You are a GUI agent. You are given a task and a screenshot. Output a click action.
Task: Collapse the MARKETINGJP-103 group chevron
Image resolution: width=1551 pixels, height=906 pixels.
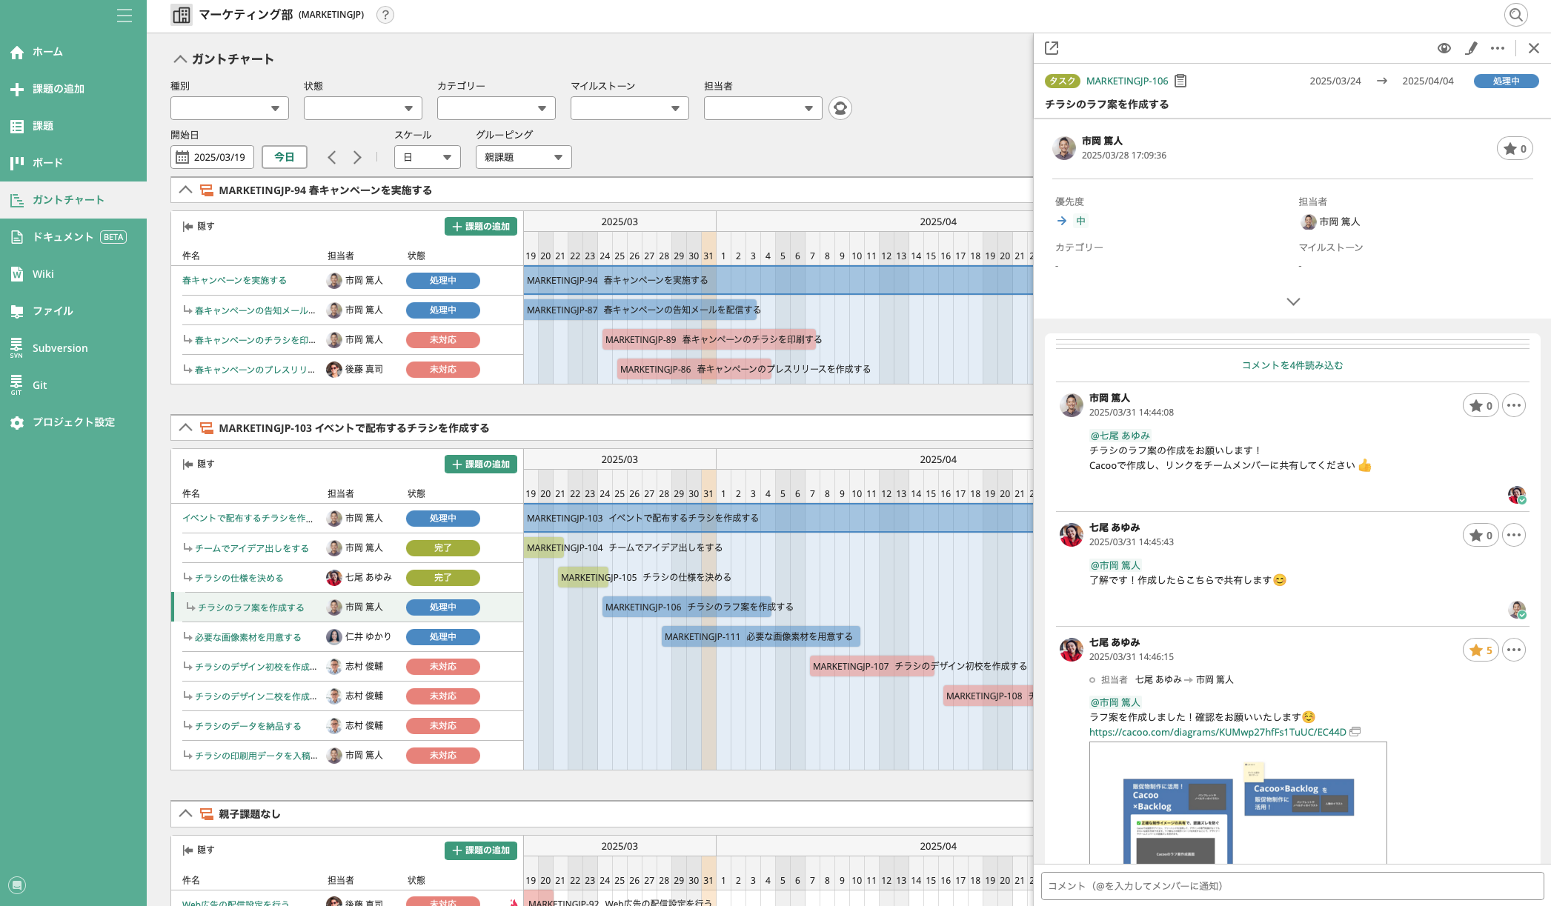click(x=185, y=428)
